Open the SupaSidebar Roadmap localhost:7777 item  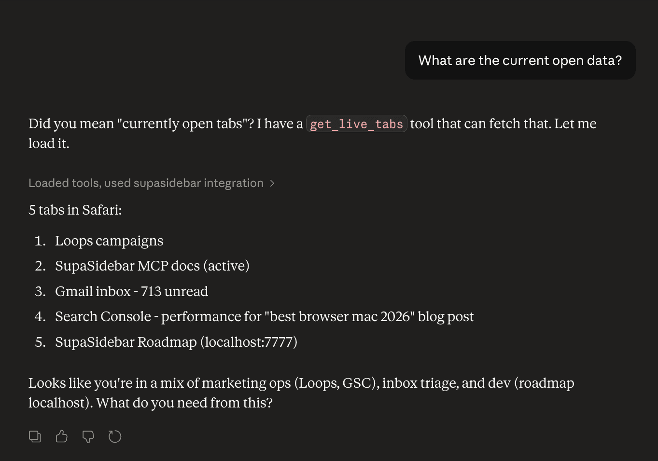[x=176, y=342]
